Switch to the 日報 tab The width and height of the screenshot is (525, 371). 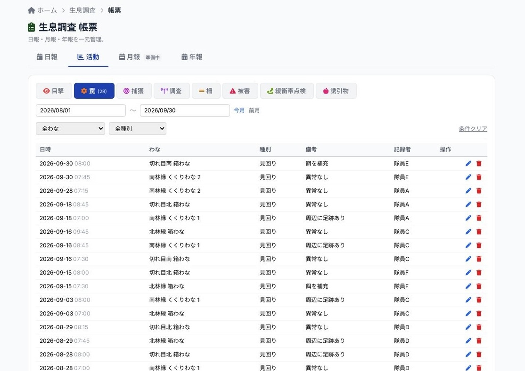[47, 57]
